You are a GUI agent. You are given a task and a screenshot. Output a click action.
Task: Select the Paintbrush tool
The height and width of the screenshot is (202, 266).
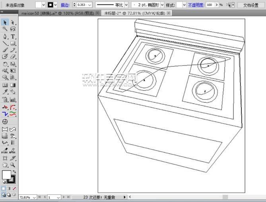tap(5, 50)
